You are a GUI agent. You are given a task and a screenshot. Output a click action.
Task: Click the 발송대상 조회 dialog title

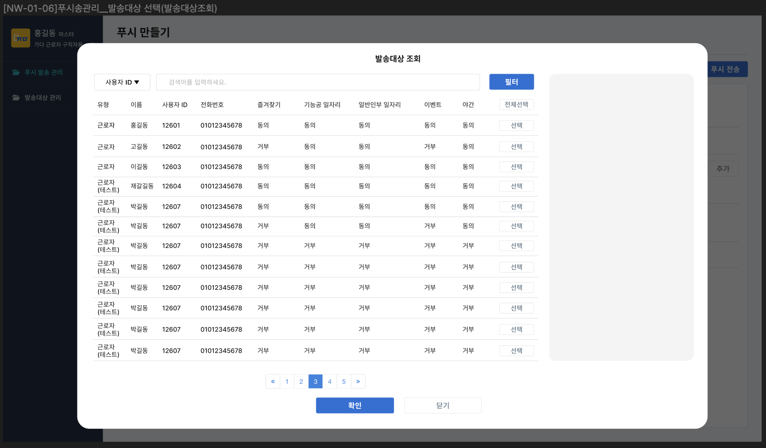coord(398,59)
